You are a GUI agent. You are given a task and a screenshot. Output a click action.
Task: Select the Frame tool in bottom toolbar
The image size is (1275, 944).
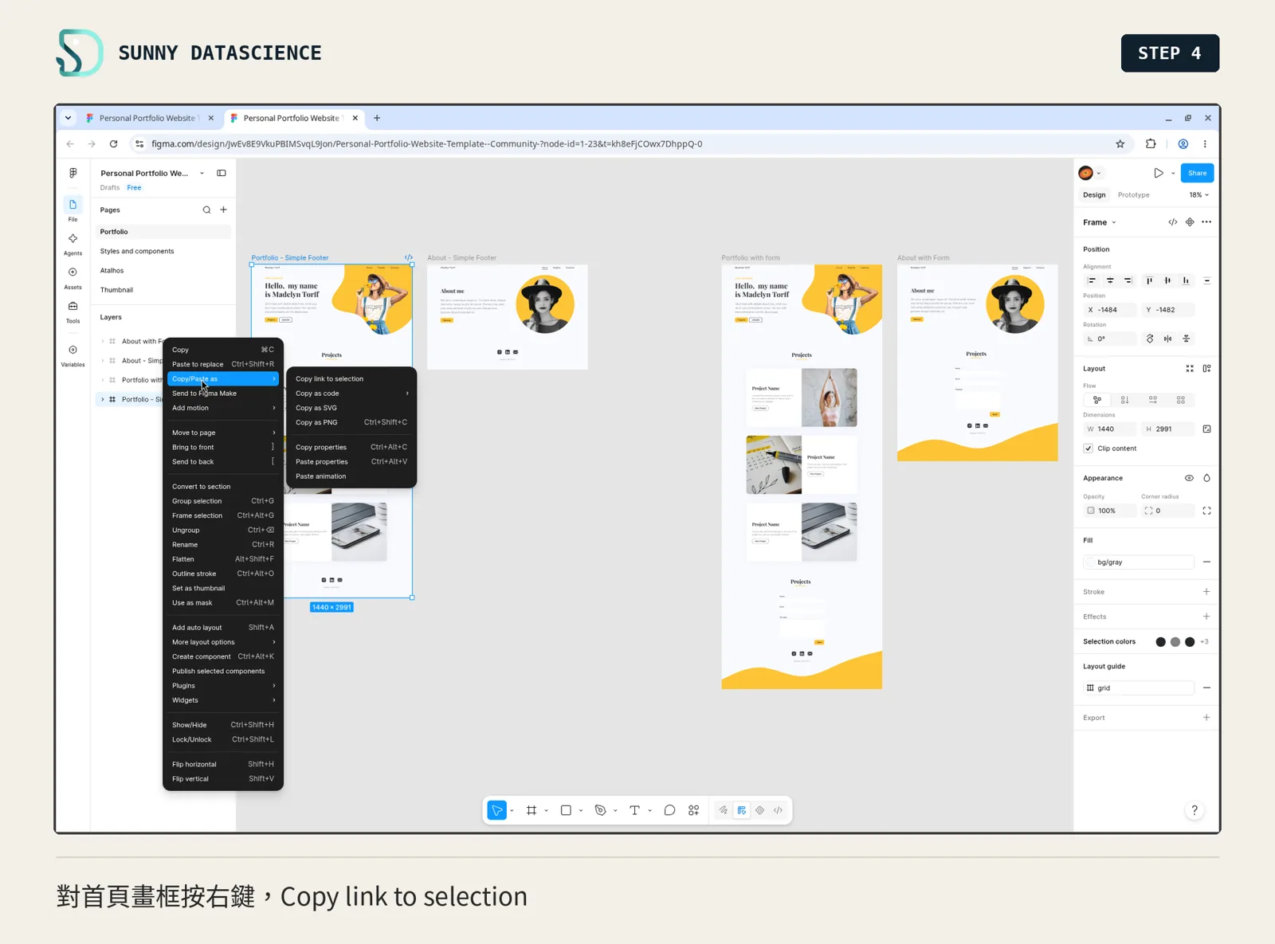coord(532,810)
